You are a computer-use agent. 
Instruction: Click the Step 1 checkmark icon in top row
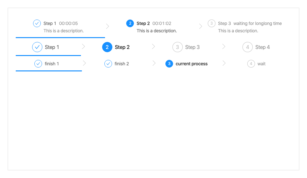[37, 23]
